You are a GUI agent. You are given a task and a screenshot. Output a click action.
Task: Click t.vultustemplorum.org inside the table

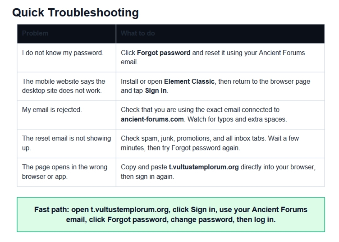[204, 167]
